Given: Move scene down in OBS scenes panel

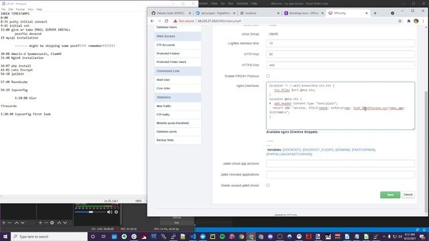Looking at the screenshot, I should pos(23,223).
